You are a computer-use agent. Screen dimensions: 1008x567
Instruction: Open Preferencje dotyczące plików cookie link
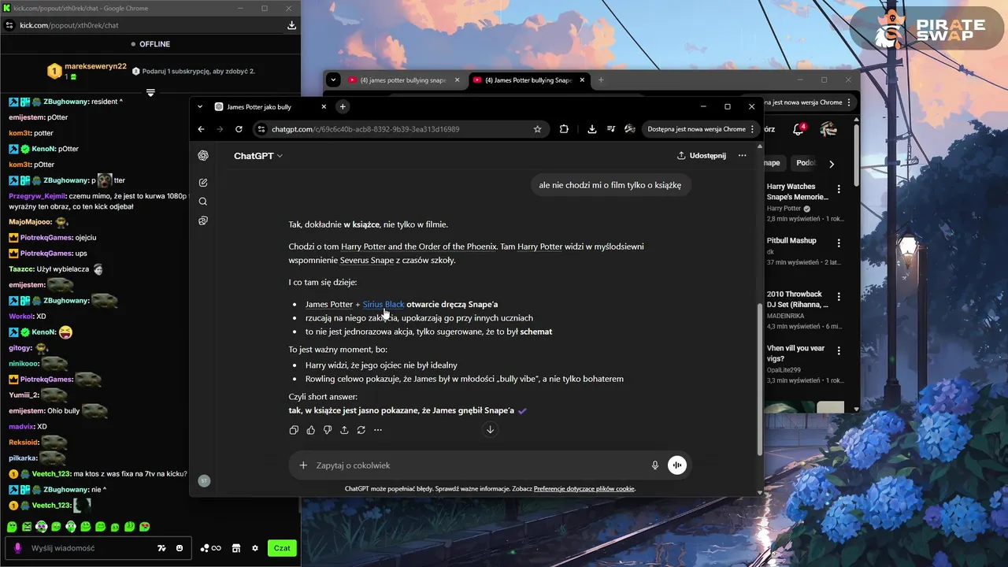(x=584, y=489)
